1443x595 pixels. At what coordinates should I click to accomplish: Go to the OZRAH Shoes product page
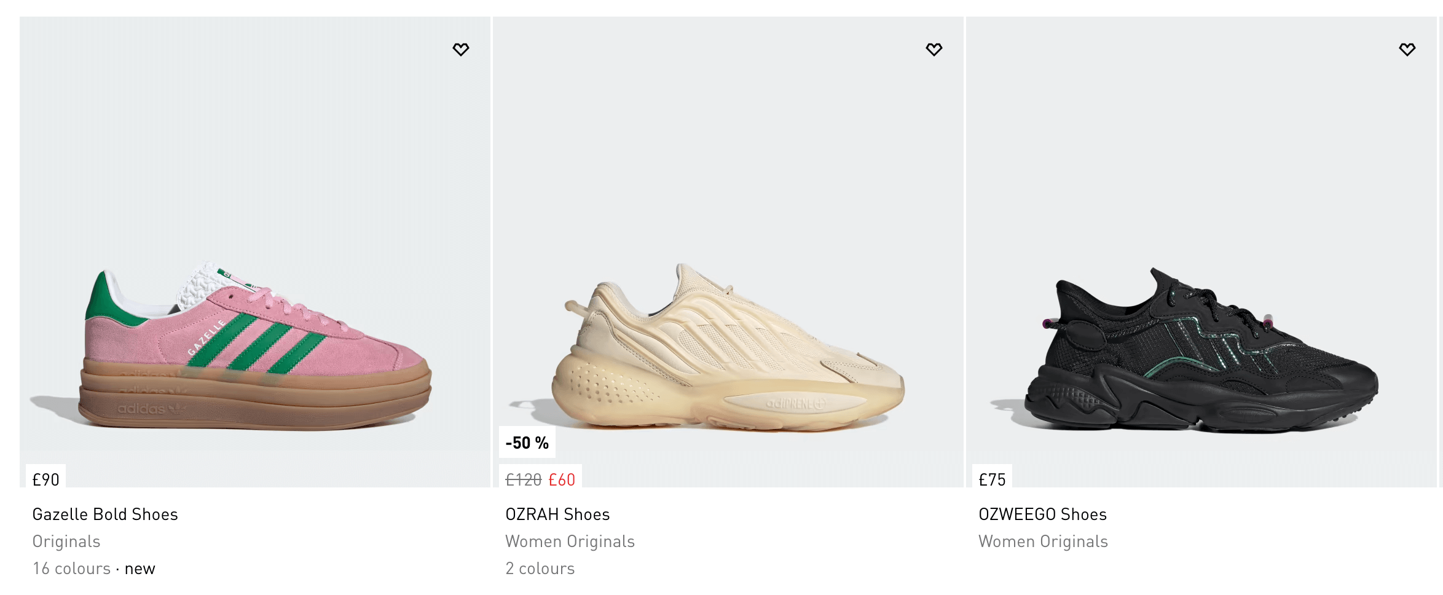(557, 514)
